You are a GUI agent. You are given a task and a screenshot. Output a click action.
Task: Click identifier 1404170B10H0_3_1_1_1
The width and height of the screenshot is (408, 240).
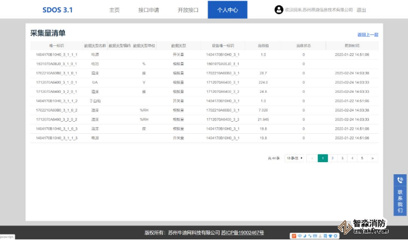(x=56, y=55)
